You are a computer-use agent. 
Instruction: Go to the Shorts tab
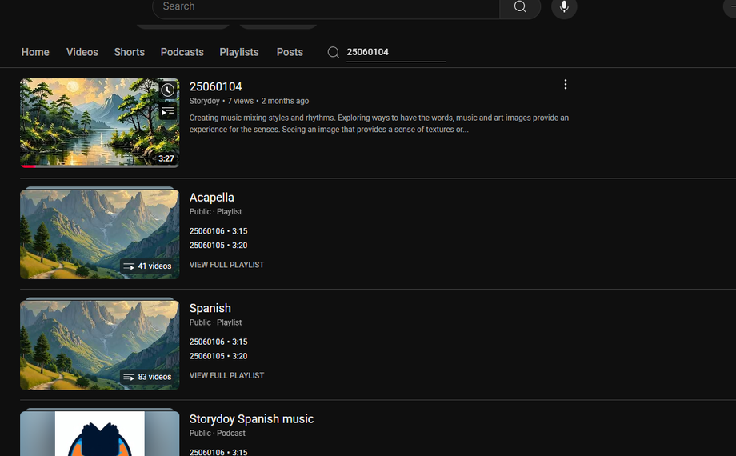pyautogui.click(x=129, y=52)
